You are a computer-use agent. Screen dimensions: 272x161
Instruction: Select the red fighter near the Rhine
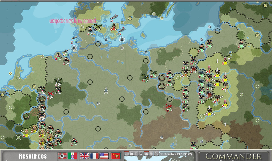pos(50,95)
